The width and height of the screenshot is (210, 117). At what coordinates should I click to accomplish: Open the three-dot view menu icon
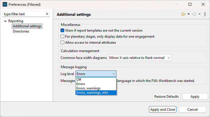pos(205,14)
